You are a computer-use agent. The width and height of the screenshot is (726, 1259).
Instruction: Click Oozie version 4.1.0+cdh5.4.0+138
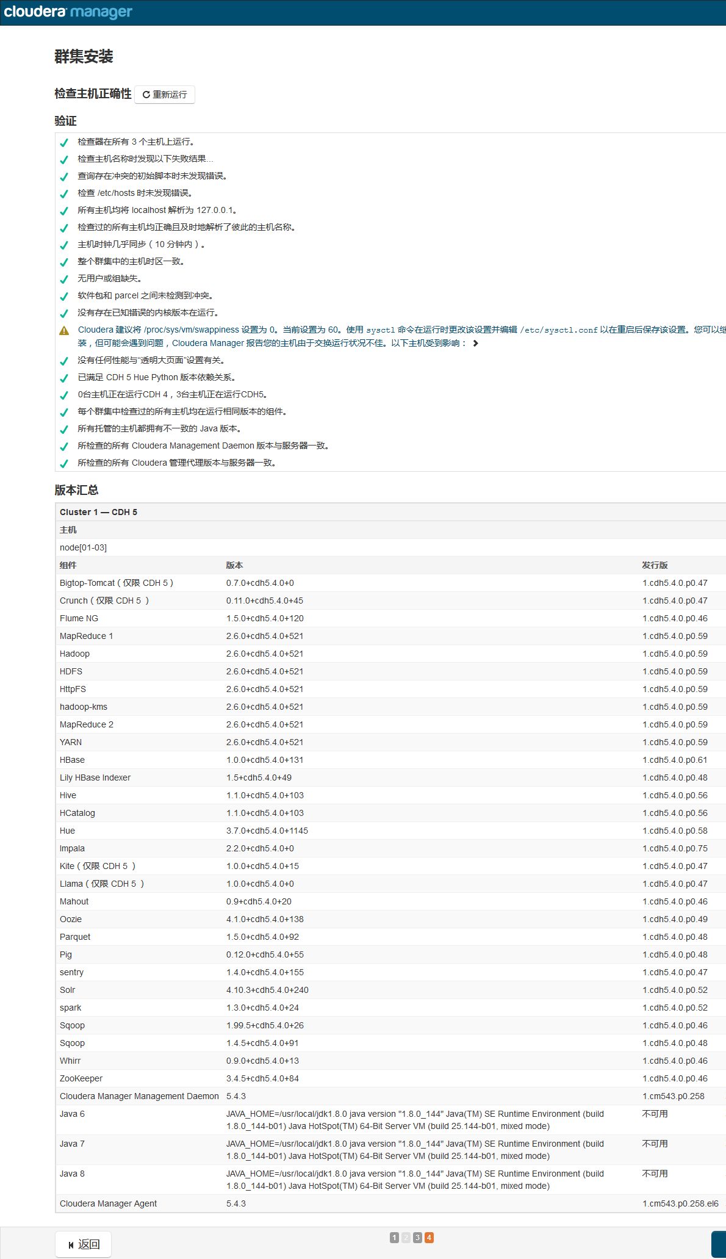[265, 919]
